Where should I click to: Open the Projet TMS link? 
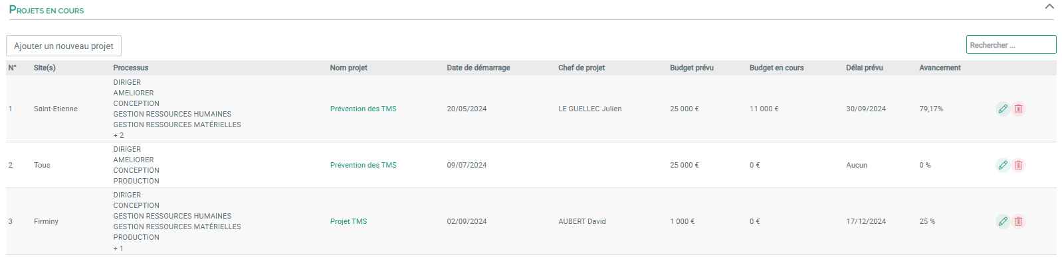click(348, 221)
